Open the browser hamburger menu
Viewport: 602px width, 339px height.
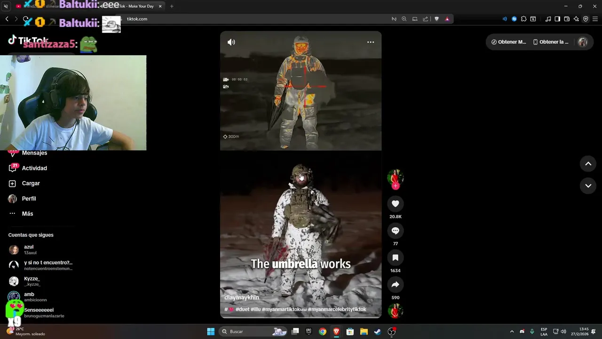click(x=595, y=19)
